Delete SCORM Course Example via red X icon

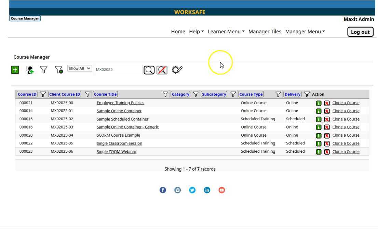327,135
